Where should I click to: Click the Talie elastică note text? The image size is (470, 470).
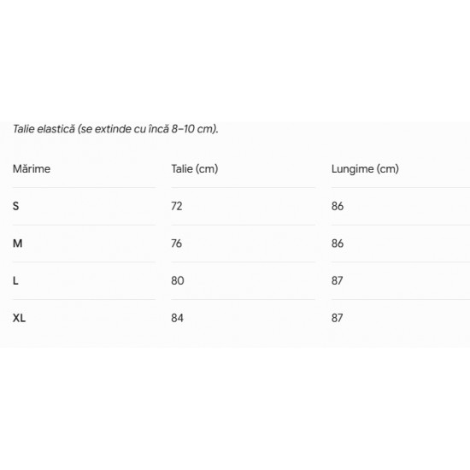pyautogui.click(x=115, y=129)
